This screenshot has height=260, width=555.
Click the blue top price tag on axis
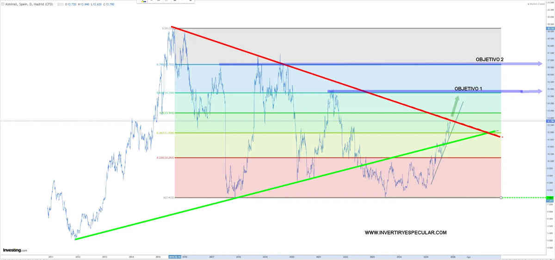tap(549, 28)
